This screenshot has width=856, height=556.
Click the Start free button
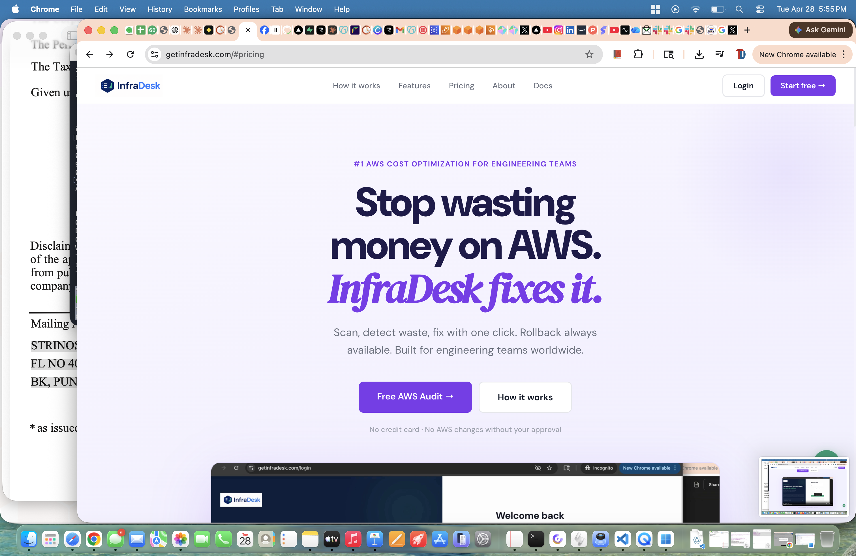[x=802, y=85]
